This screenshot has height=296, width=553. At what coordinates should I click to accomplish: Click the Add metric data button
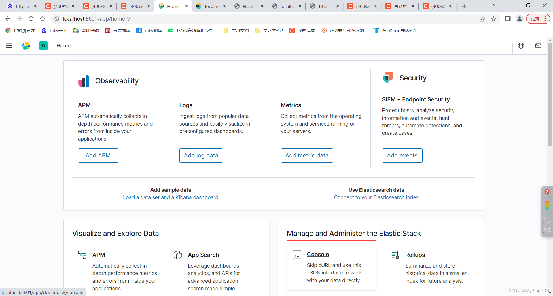coord(307,155)
